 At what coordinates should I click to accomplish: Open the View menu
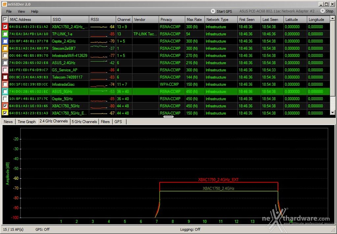point(21,12)
